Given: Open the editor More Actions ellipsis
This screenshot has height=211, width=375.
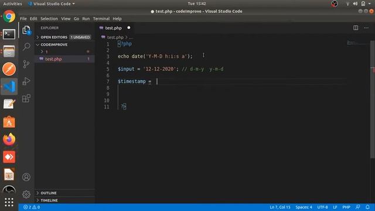Looking at the screenshot, I should pyautogui.click(x=366, y=28).
